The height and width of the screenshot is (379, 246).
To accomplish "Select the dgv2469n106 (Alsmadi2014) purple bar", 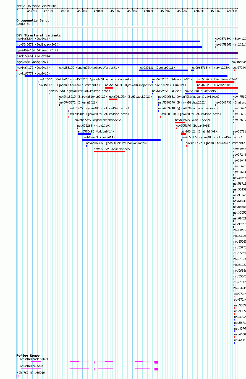I will [127, 53].
